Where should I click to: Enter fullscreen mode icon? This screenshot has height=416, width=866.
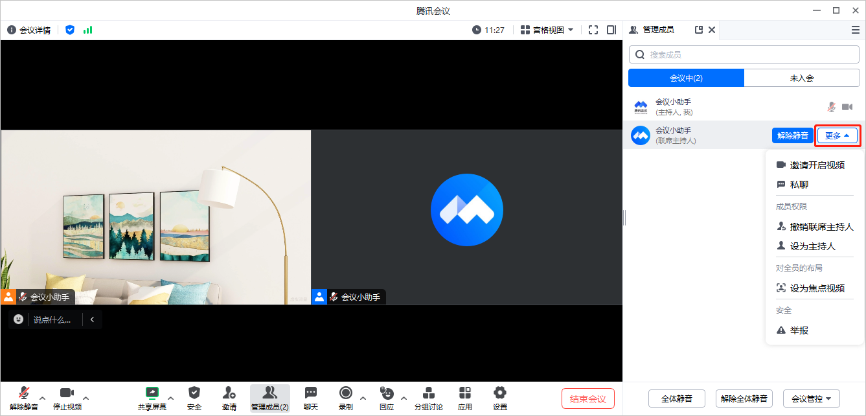(593, 30)
